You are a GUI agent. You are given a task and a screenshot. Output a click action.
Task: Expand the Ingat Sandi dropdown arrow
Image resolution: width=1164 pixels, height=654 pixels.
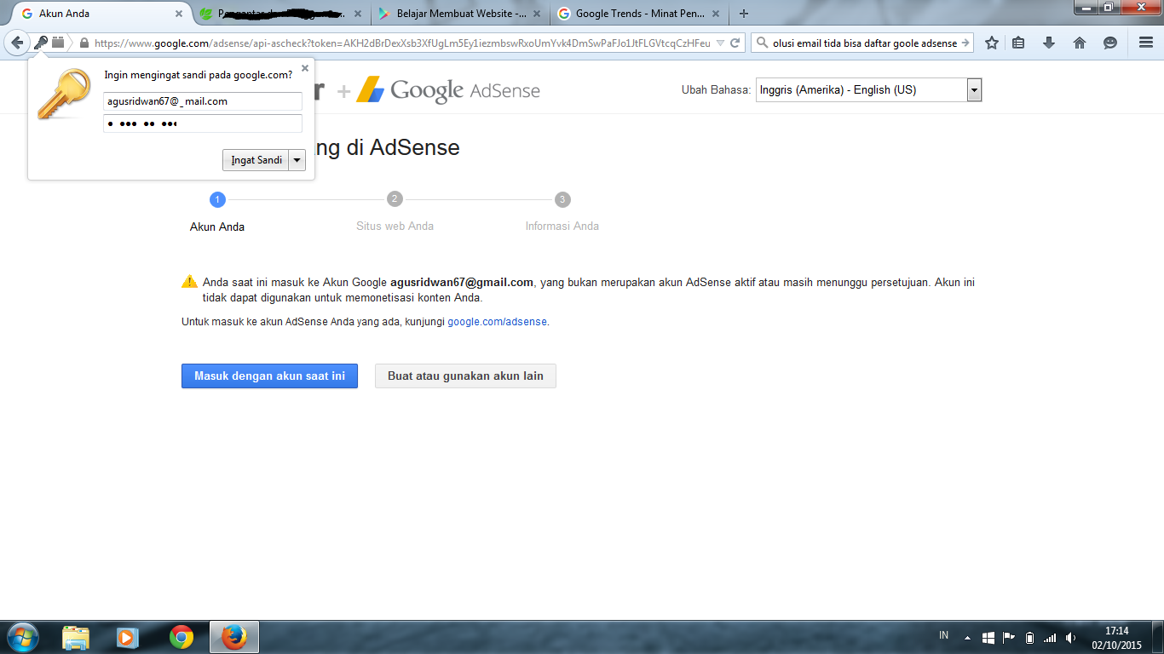pyautogui.click(x=297, y=160)
